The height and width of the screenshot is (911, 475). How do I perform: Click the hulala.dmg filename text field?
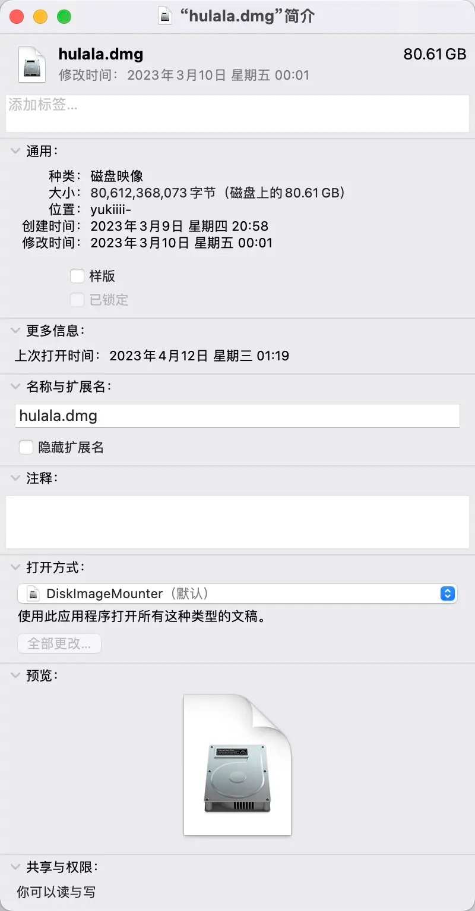pos(237,416)
